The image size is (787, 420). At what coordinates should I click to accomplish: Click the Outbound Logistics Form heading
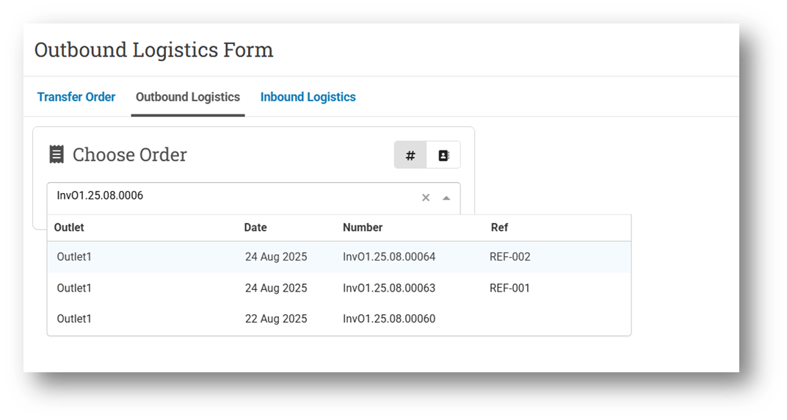[153, 50]
